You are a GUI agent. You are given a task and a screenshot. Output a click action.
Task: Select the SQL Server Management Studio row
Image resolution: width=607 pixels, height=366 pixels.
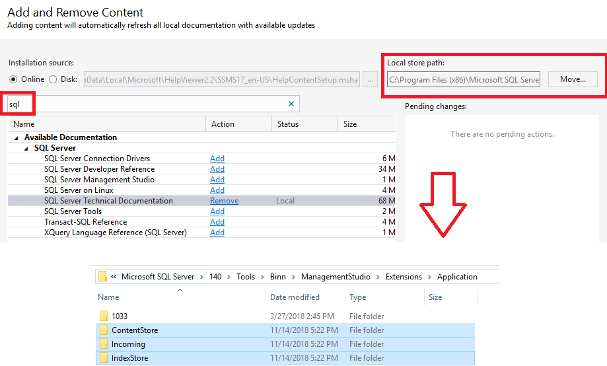[x=201, y=179]
